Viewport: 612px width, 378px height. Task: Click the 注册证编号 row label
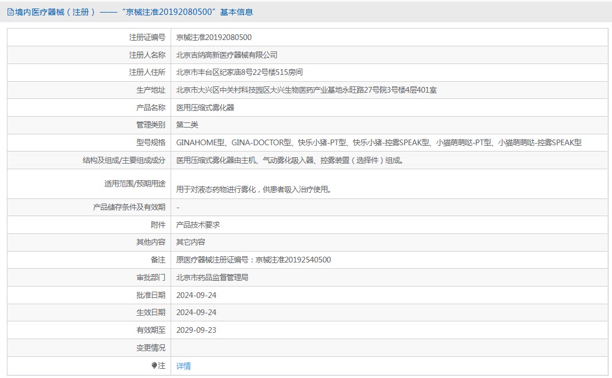pos(147,37)
